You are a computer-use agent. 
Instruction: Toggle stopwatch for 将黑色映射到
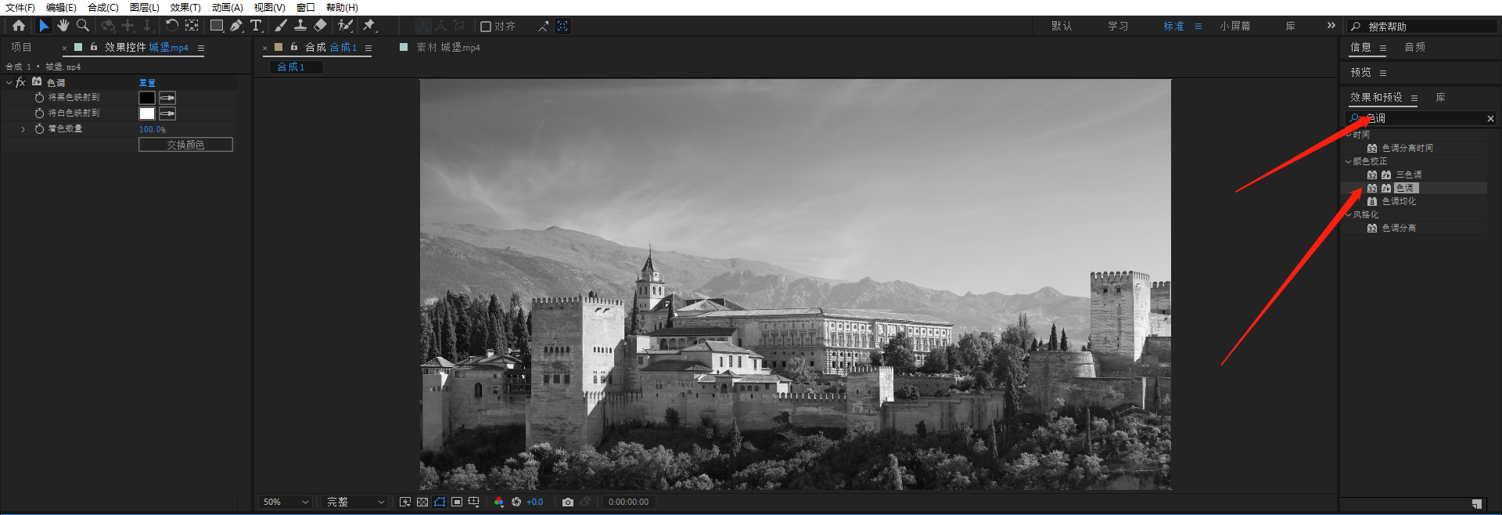tap(39, 98)
